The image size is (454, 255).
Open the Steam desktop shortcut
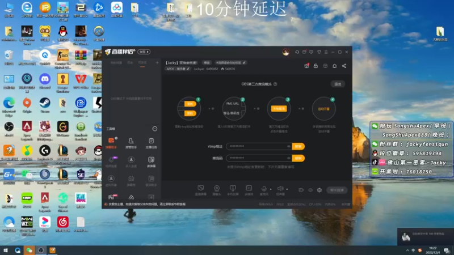(45, 105)
